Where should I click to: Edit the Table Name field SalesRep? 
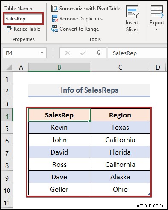tap(23, 19)
